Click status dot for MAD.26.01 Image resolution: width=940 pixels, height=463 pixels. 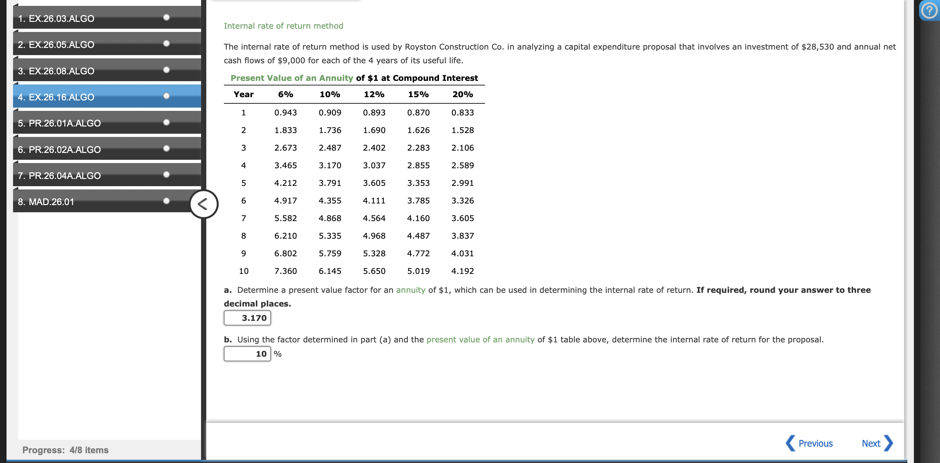click(x=166, y=201)
